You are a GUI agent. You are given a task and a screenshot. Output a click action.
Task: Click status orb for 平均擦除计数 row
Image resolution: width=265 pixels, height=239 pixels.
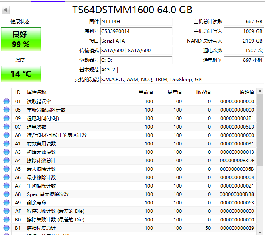tap(6, 186)
